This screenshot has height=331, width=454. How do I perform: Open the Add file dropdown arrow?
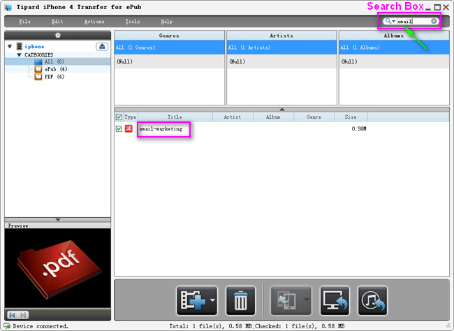click(213, 300)
